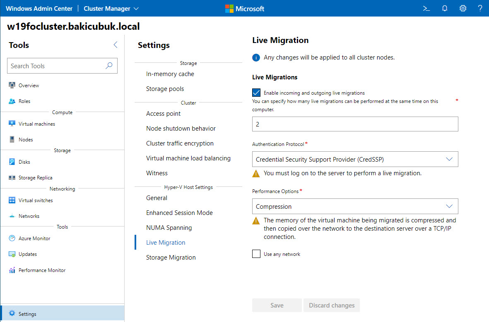
Task: Select Storage Migration settings
Action: pyautogui.click(x=171, y=258)
